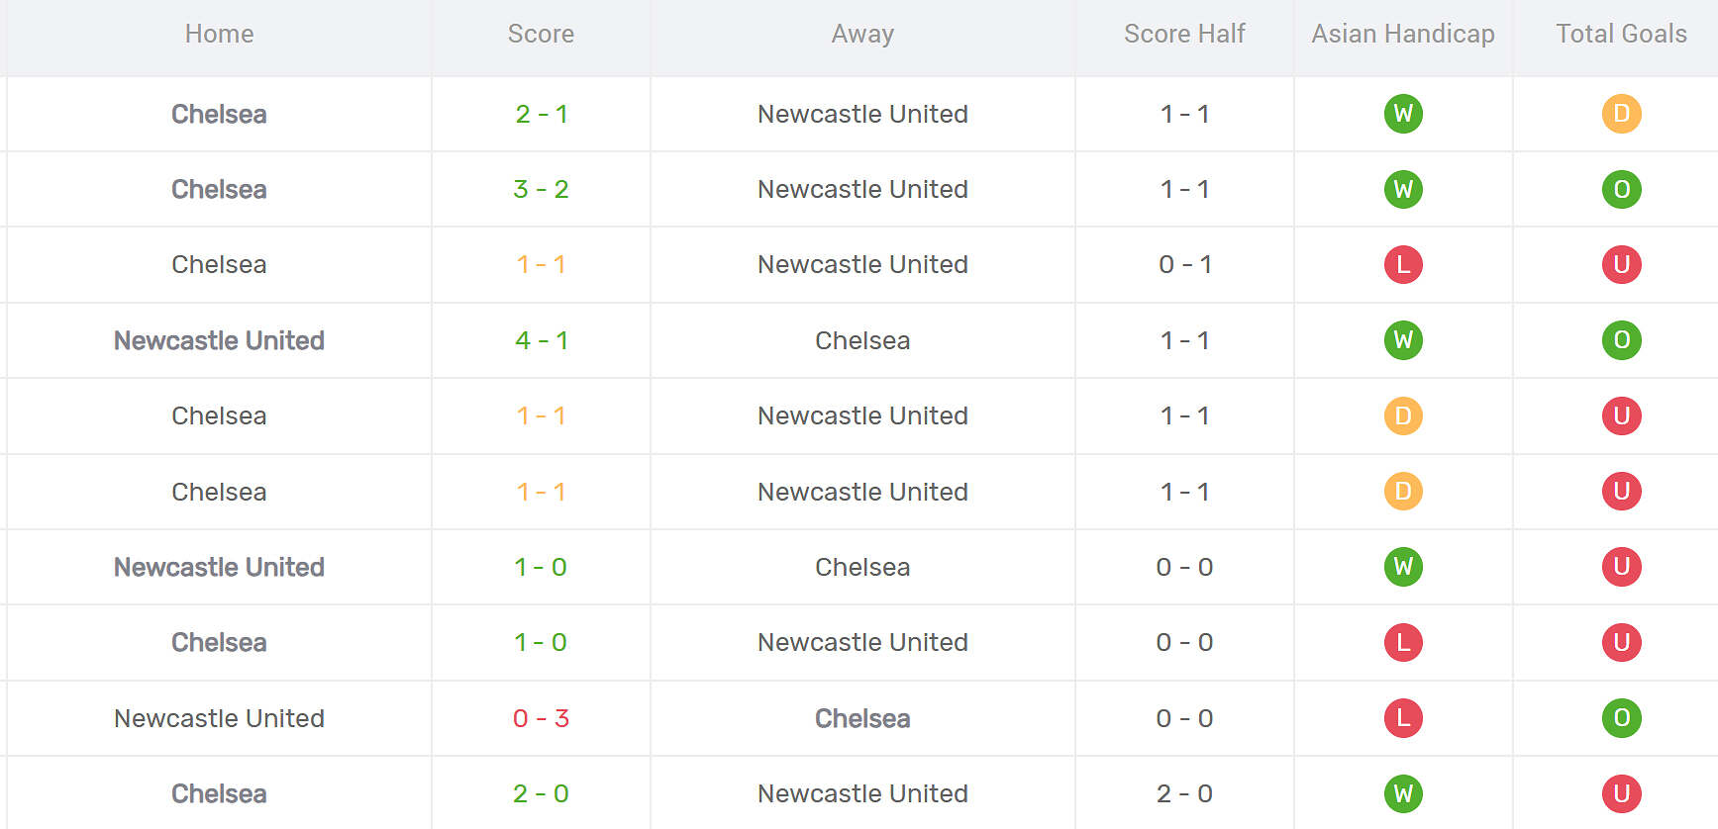Click the green O badge in the 4 - 1 row
This screenshot has height=829, width=1718.
[x=1621, y=340]
